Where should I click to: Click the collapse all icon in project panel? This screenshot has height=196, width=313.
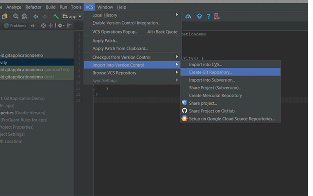click(x=51, y=25)
